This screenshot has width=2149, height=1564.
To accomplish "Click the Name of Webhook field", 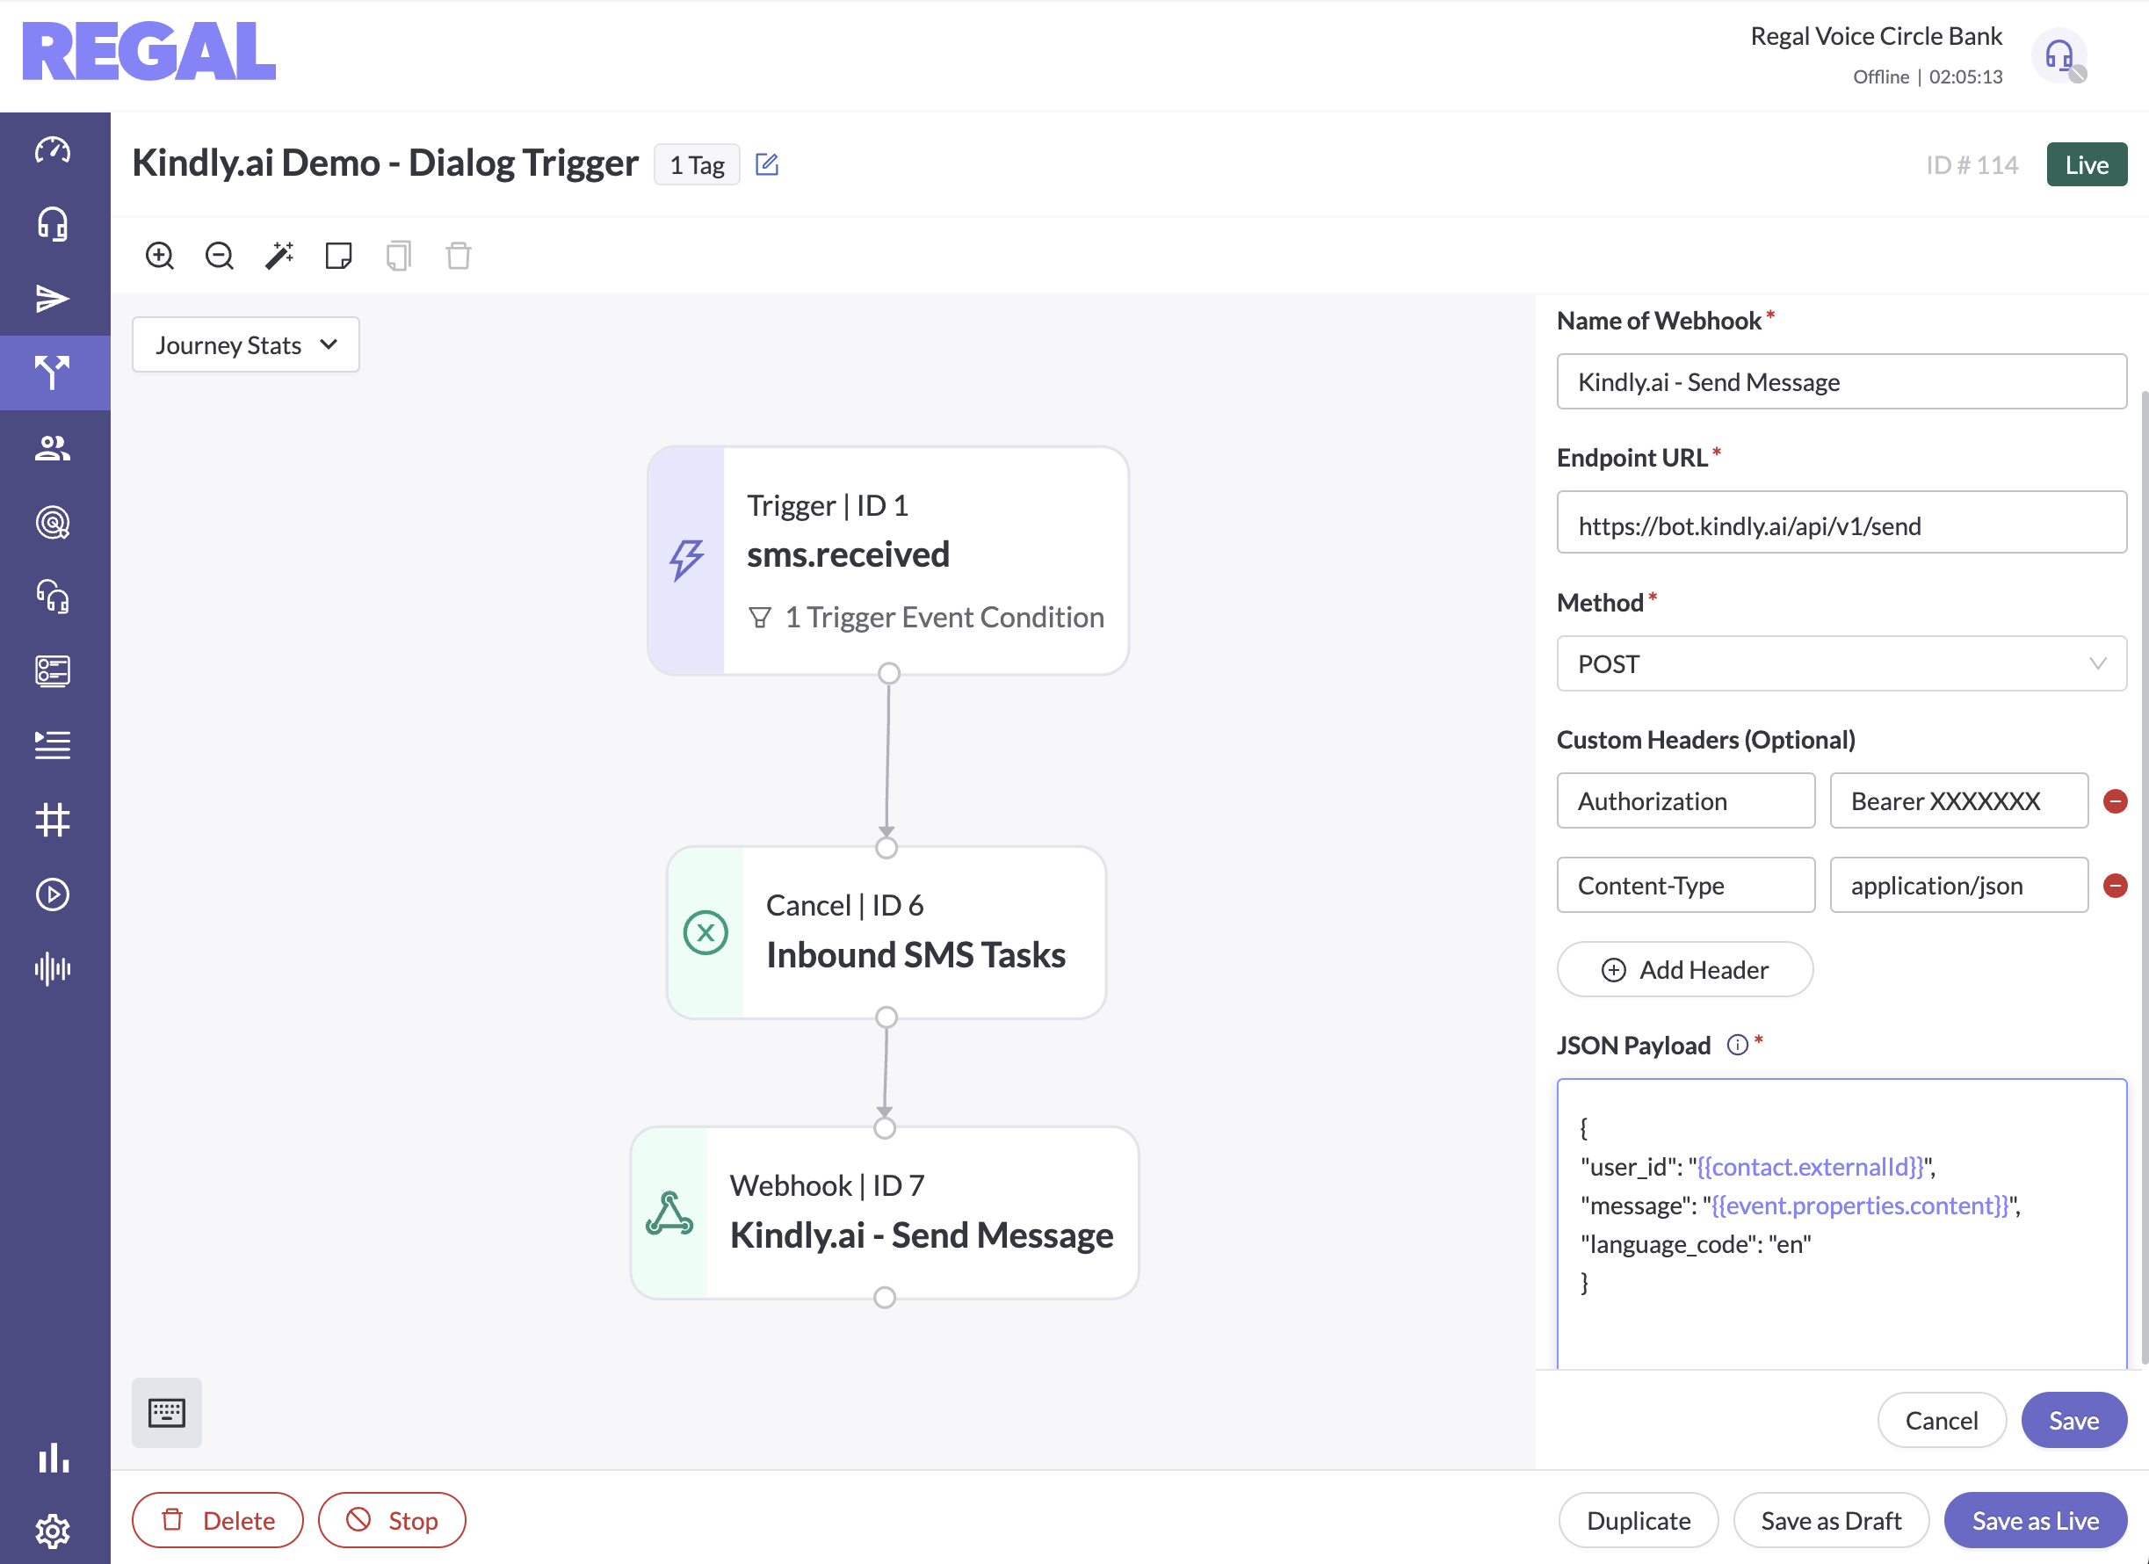I will click(x=1841, y=382).
